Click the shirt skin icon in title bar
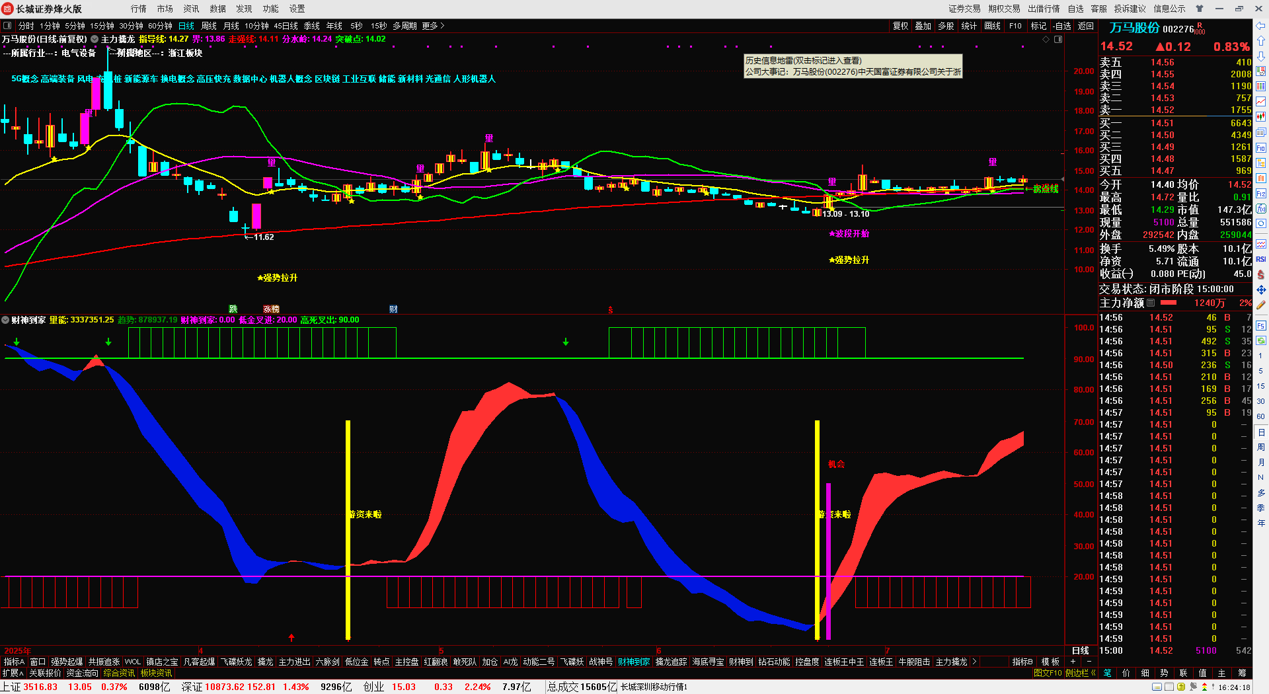Viewport: 1269px width, 694px height. pos(1200,9)
